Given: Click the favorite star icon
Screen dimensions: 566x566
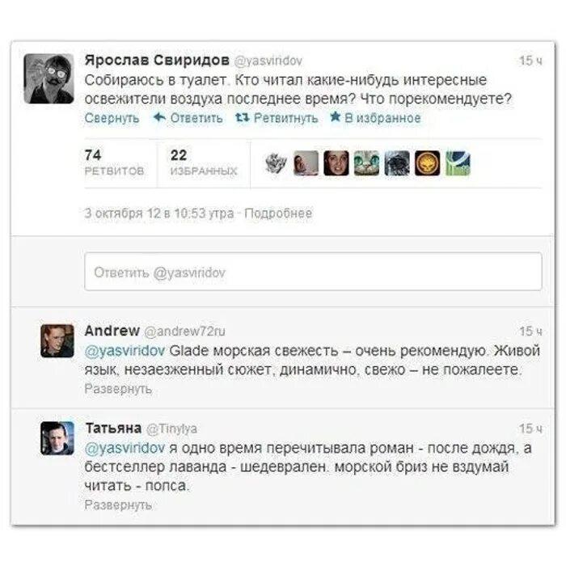Looking at the screenshot, I should [336, 116].
